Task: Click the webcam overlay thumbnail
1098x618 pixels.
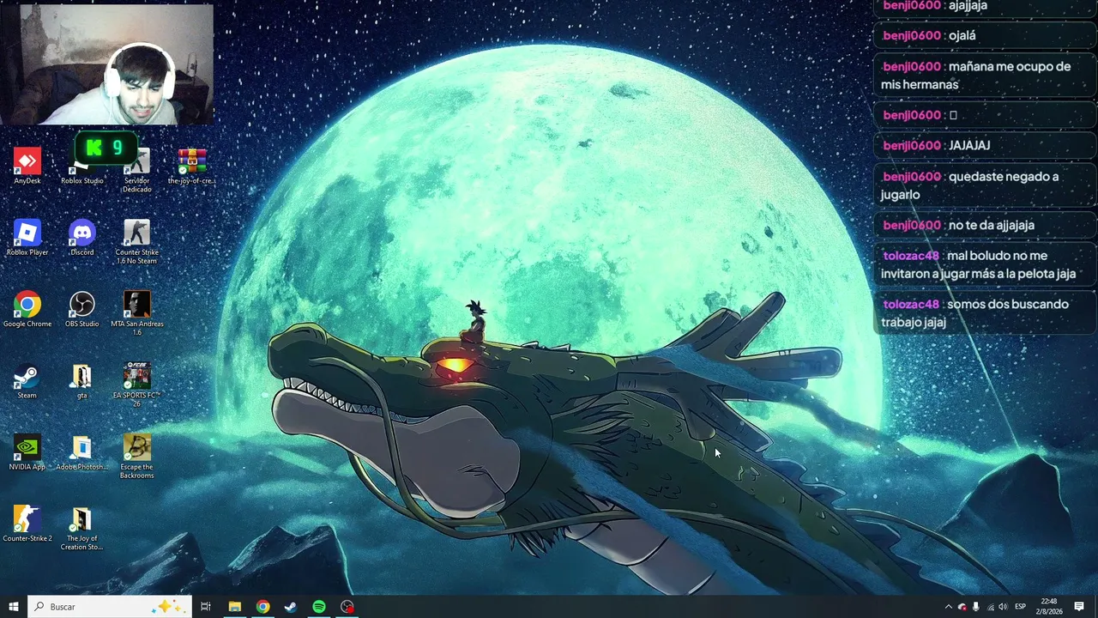Action: click(x=106, y=64)
